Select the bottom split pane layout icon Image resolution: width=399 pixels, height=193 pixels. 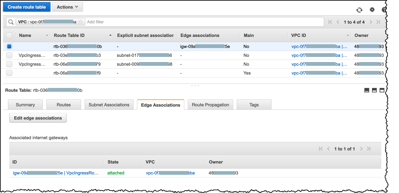click(x=367, y=90)
